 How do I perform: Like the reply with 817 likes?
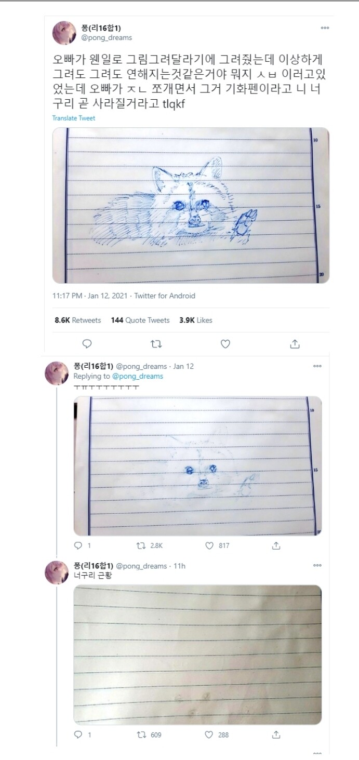(x=209, y=546)
